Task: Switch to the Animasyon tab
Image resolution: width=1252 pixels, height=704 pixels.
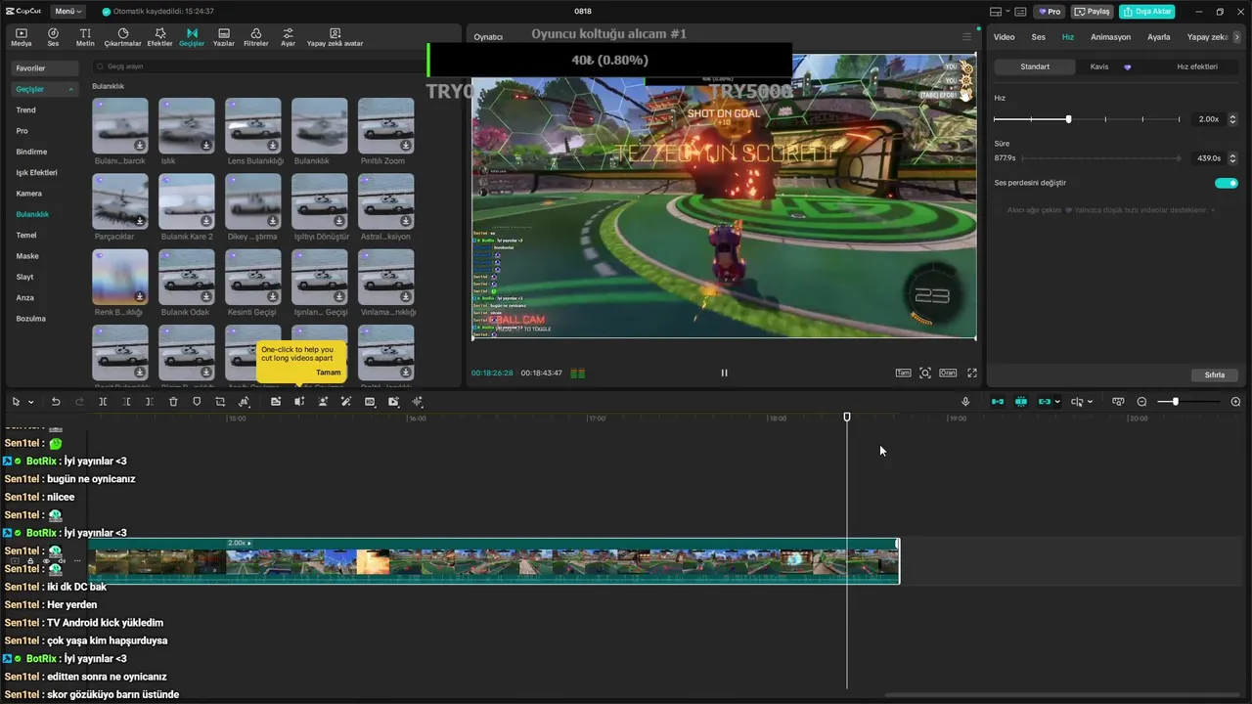Action: pyautogui.click(x=1110, y=37)
